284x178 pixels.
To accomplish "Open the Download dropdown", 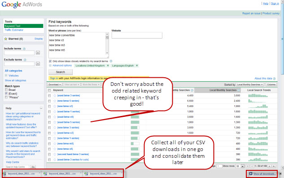I will click(55, 85).
